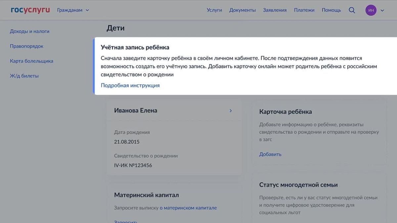
Task: Open Карта болельщика sidebar link
Action: (x=31, y=61)
